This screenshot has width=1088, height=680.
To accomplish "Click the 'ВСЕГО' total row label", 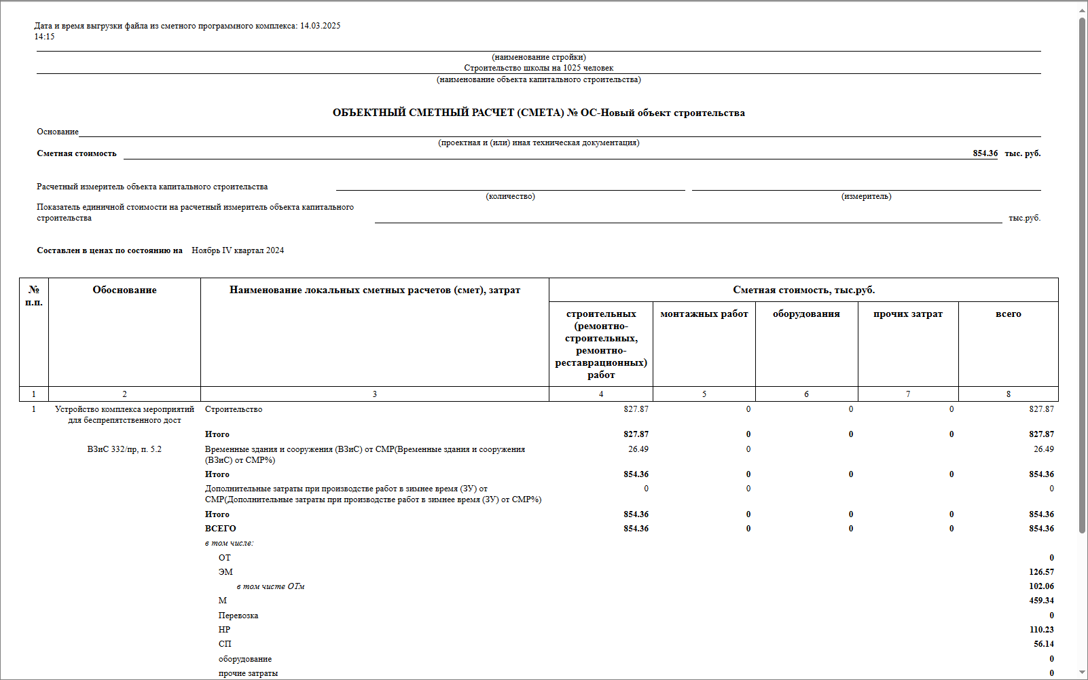I will point(221,529).
